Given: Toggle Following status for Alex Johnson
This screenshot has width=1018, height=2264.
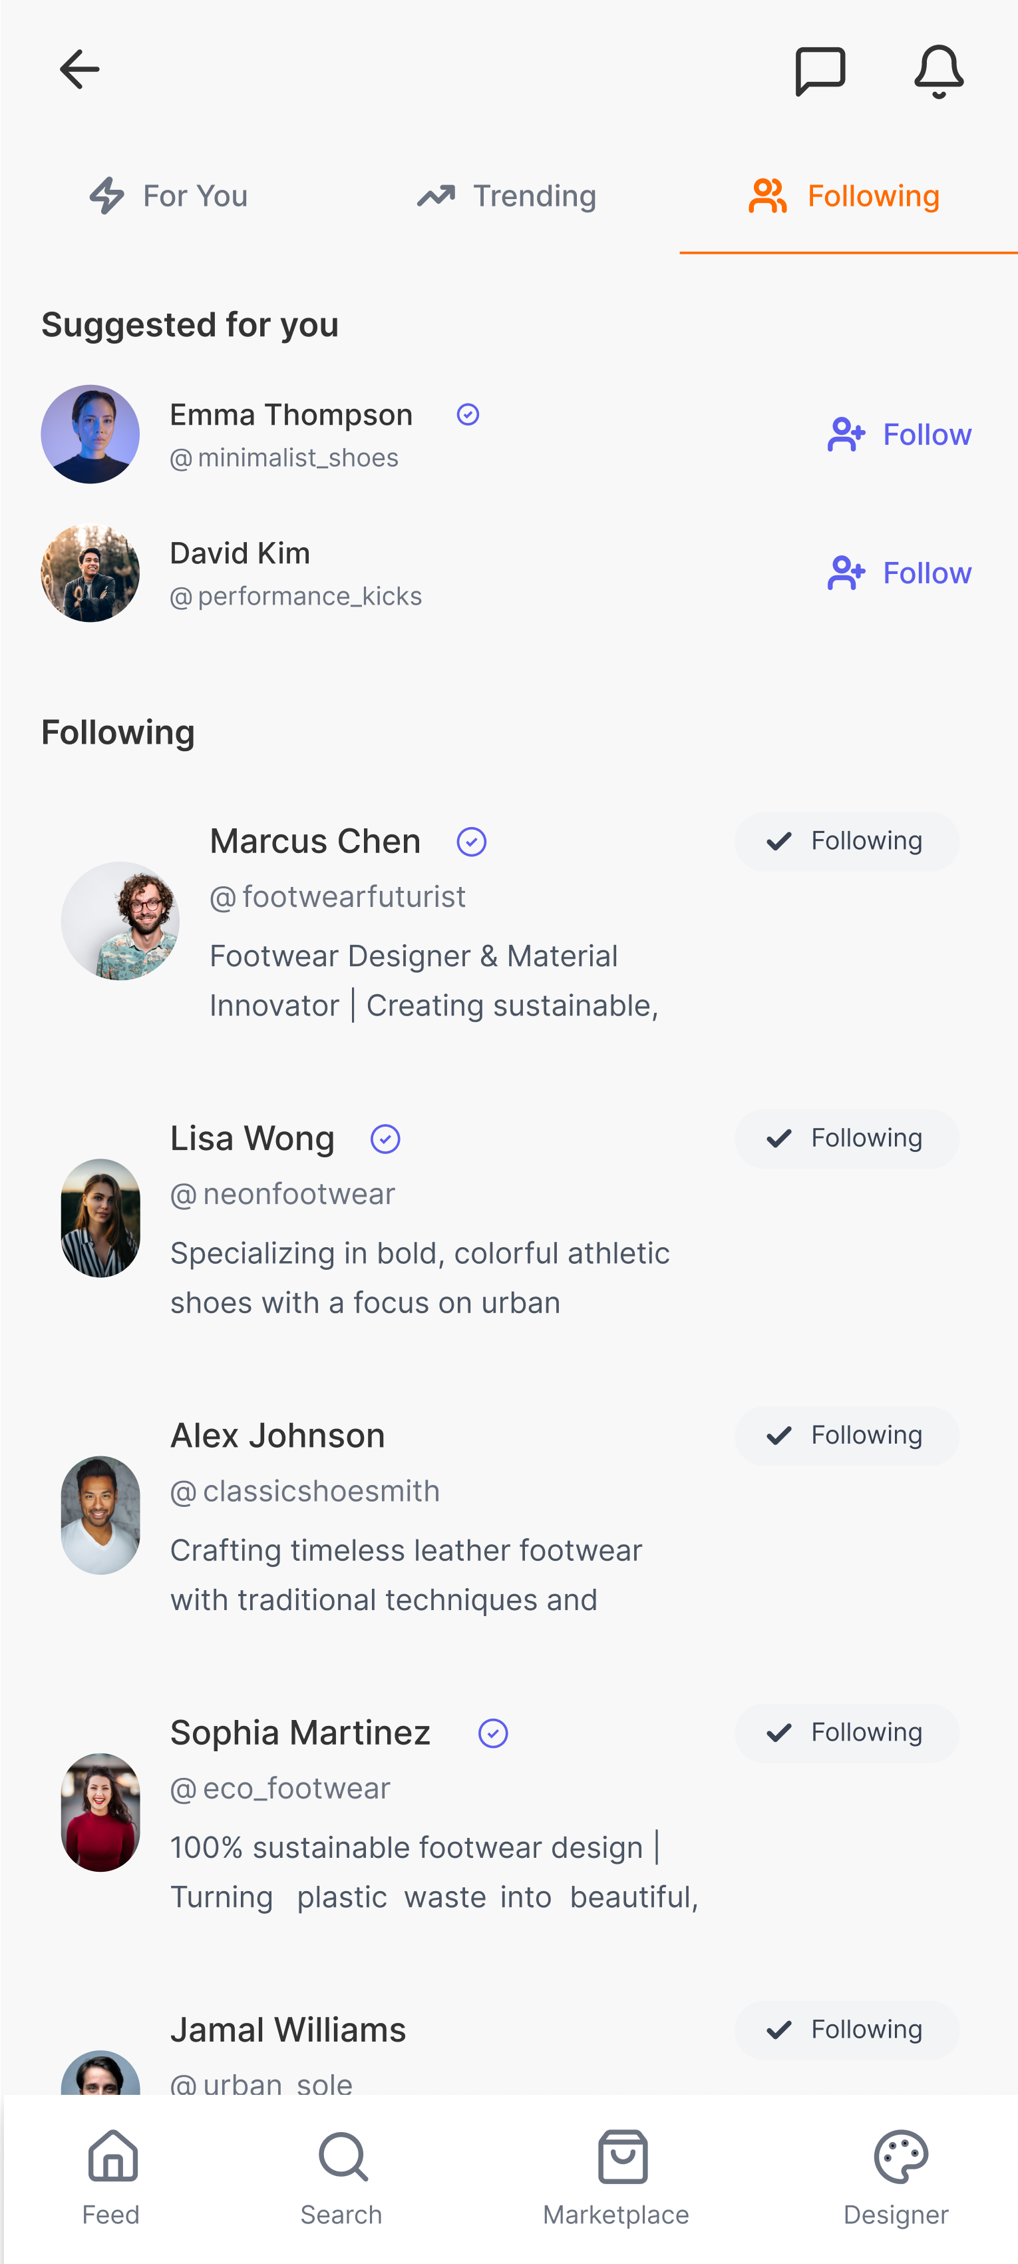Looking at the screenshot, I should (846, 1435).
